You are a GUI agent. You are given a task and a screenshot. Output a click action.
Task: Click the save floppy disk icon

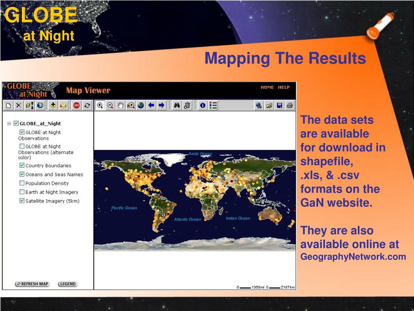pos(279,106)
